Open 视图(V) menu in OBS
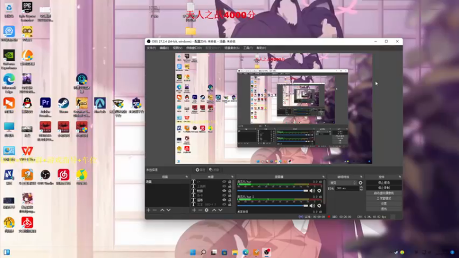The width and height of the screenshot is (459, 258). [177, 48]
